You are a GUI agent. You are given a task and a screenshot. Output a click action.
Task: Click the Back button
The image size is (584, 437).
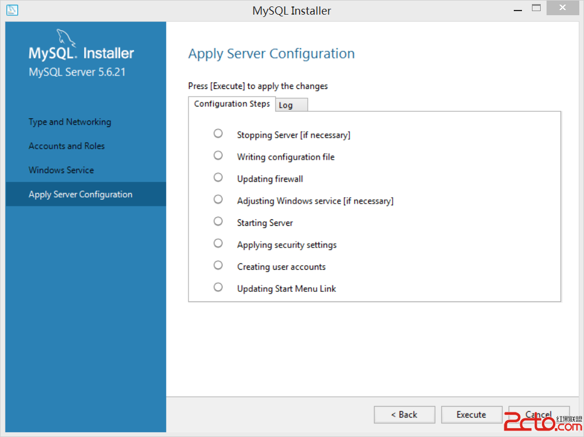tap(404, 415)
